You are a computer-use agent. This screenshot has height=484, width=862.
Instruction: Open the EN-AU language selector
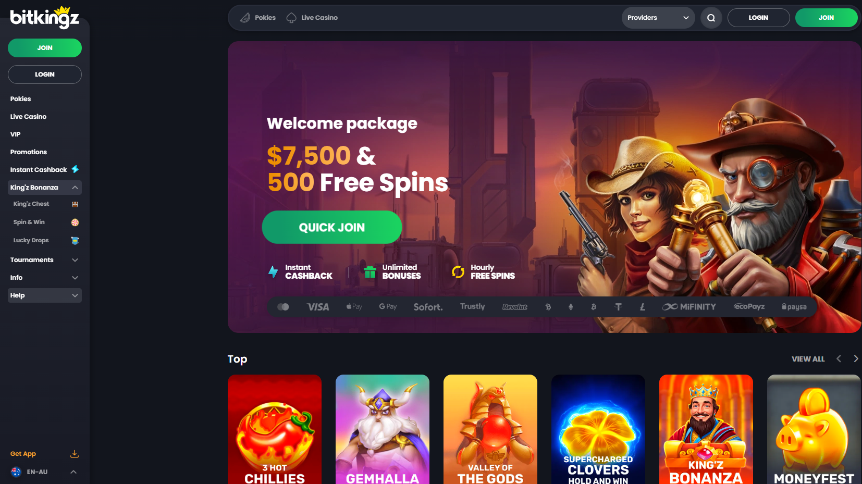[44, 472]
